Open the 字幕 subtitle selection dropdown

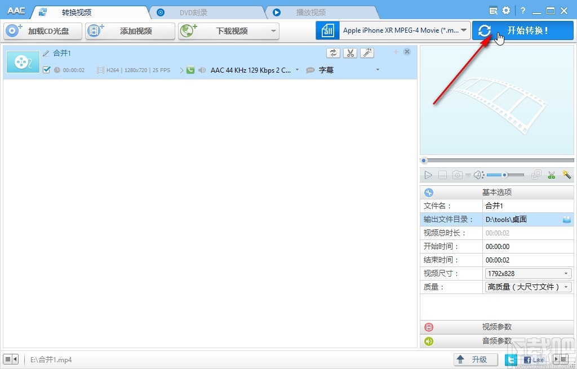tap(378, 70)
